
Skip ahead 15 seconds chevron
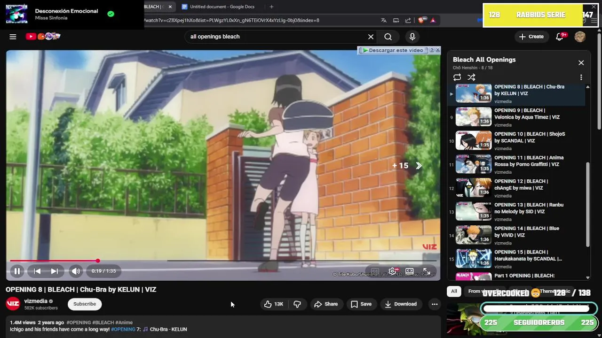coord(418,166)
